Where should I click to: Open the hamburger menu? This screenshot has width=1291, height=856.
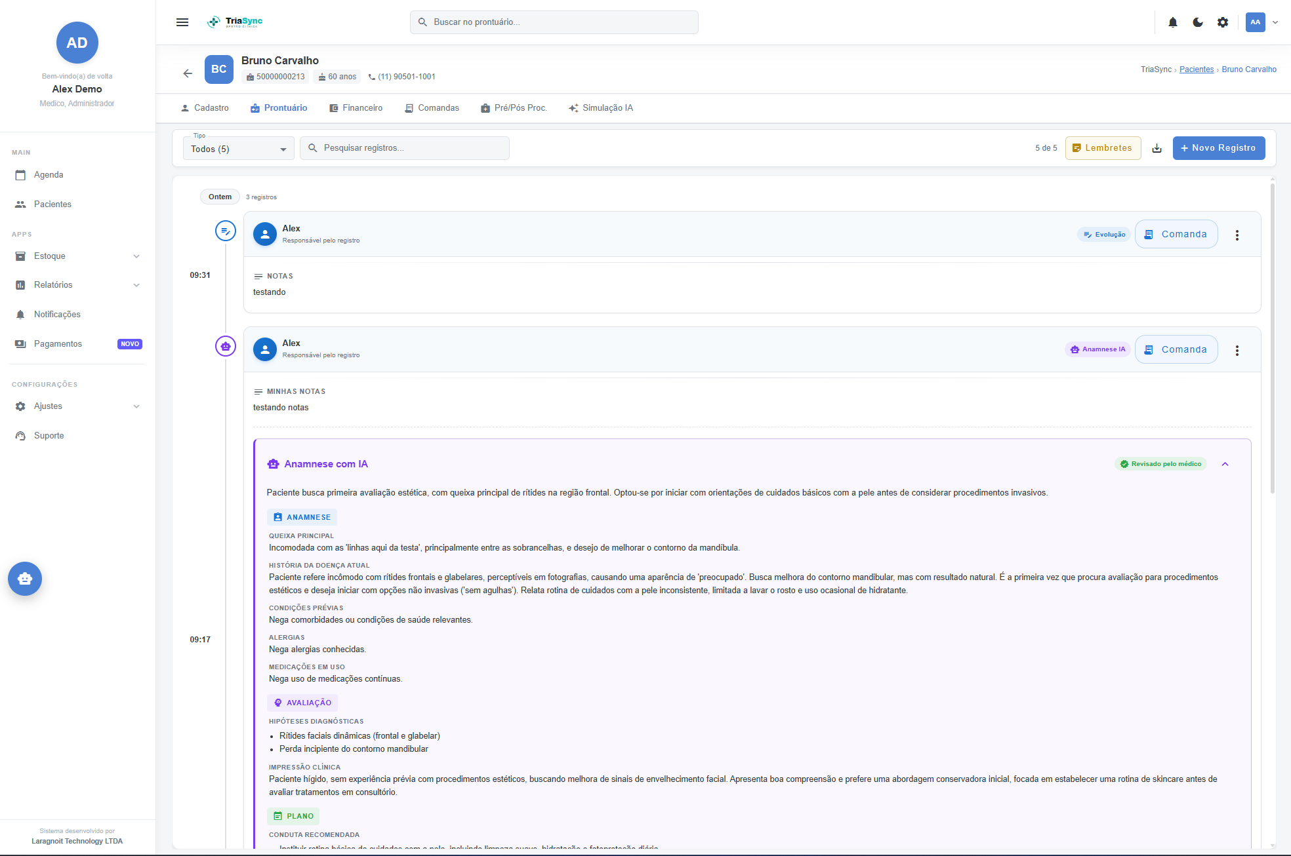[182, 22]
